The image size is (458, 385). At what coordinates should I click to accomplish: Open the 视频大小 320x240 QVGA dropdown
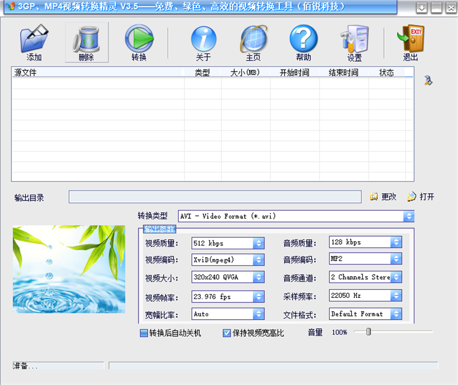[259, 277]
